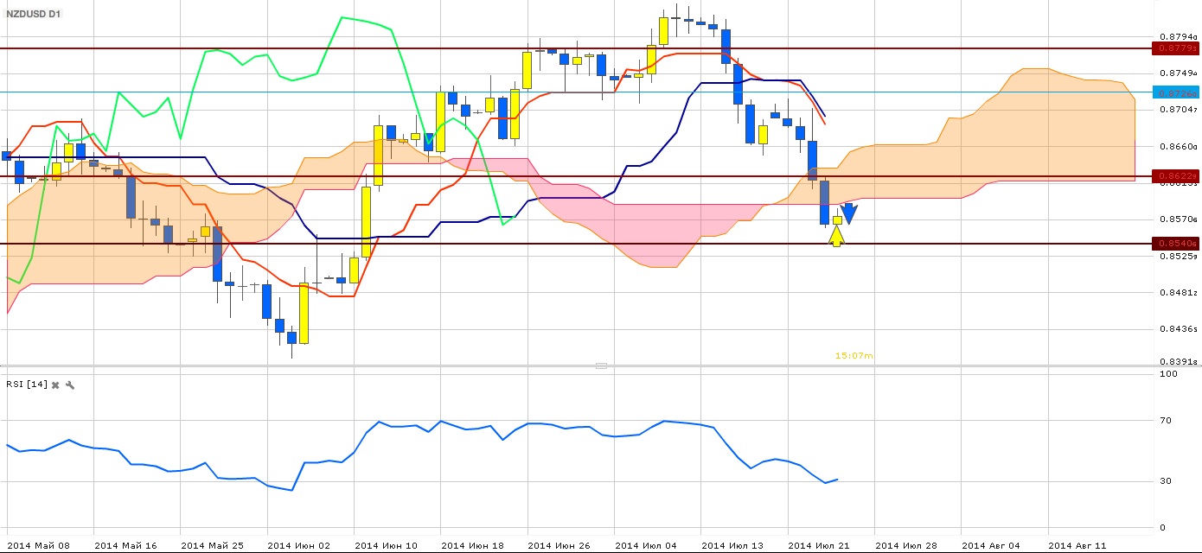Image resolution: width=1202 pixels, height=553 pixels.
Task: Click the 0.8794 price axis label
Action: (x=1177, y=36)
